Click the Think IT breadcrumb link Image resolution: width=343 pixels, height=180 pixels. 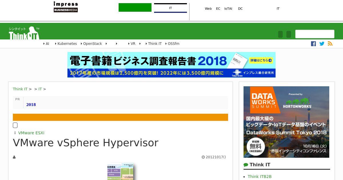[20, 89]
